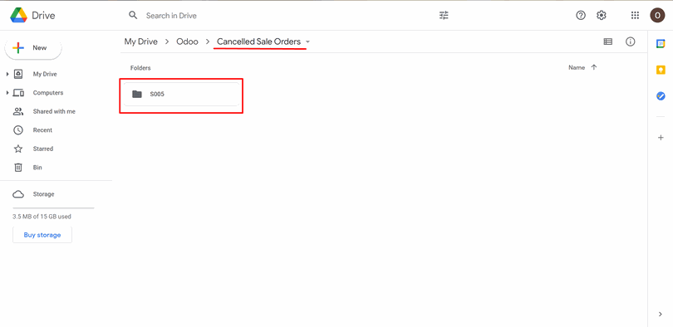Click the Shared with me people icon
Viewport: 673px width, 327px height.
tap(18, 111)
